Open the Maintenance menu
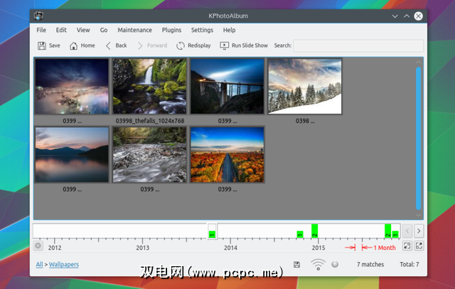This screenshot has height=289, width=455. (x=134, y=30)
